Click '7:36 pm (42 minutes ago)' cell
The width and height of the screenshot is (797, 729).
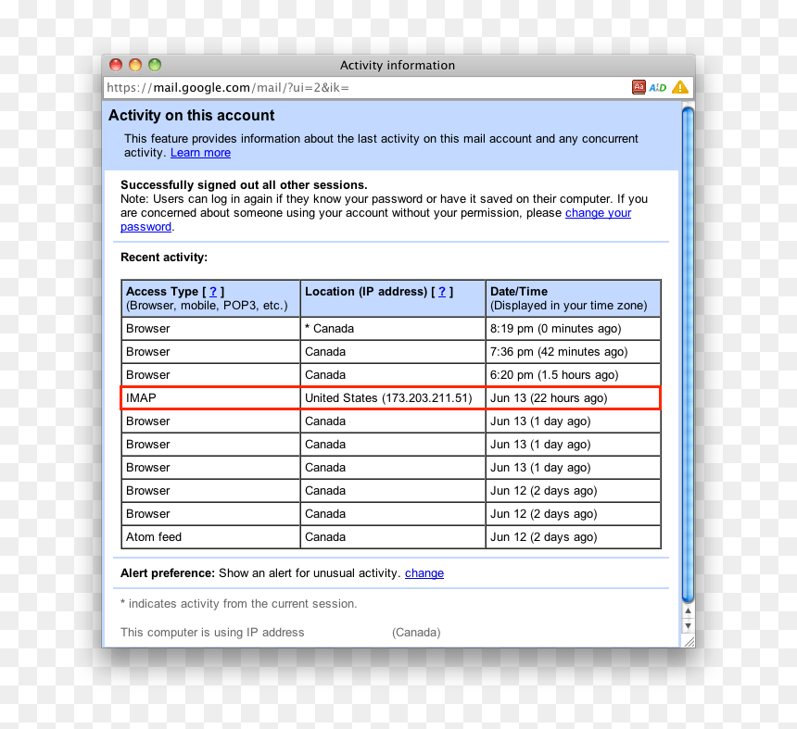[574, 352]
